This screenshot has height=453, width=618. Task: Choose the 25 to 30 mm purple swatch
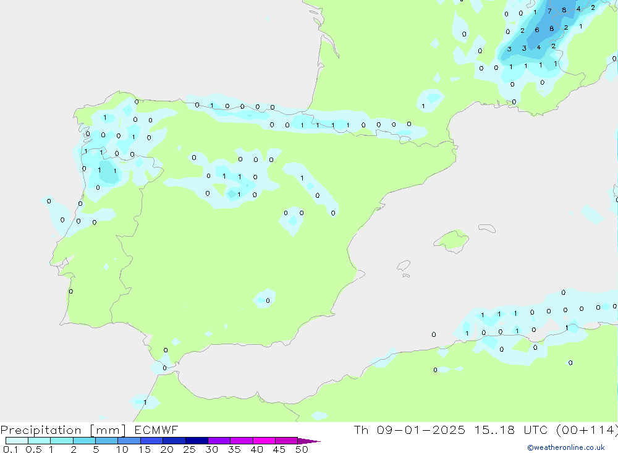pos(197,441)
